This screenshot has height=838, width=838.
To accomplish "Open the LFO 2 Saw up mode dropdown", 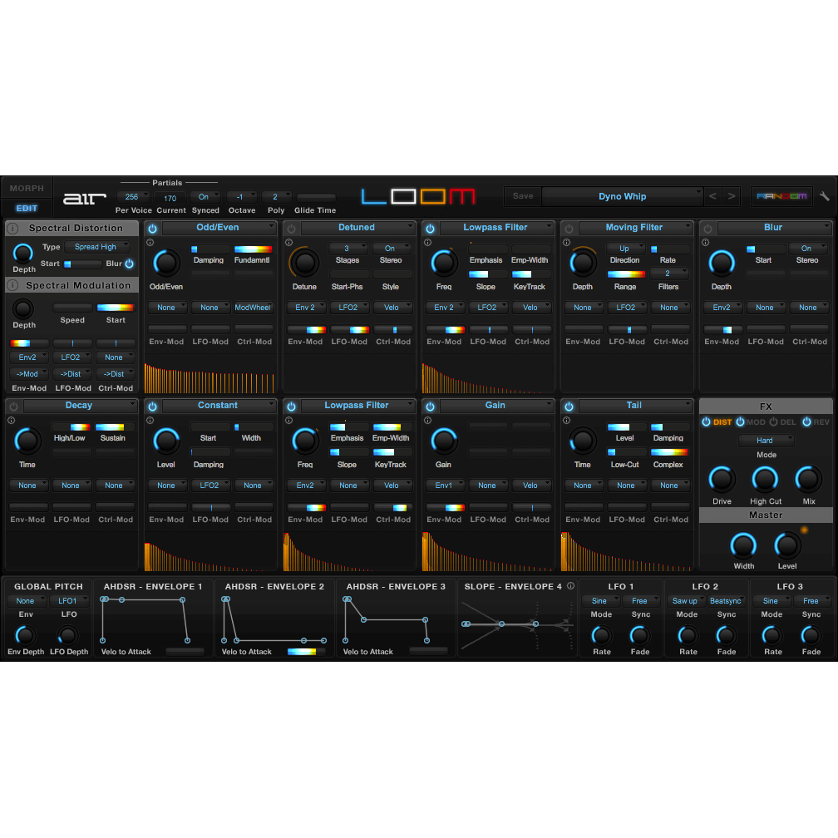I will tap(686, 601).
